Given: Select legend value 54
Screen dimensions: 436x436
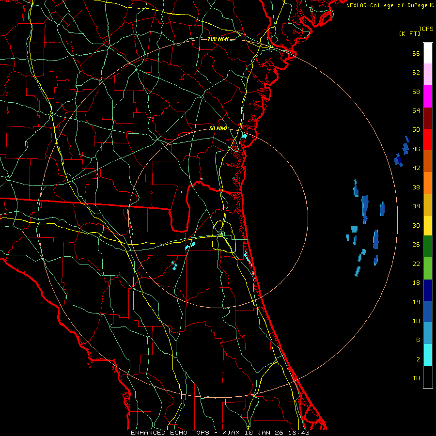Looking at the screenshot, I should click(x=416, y=110).
